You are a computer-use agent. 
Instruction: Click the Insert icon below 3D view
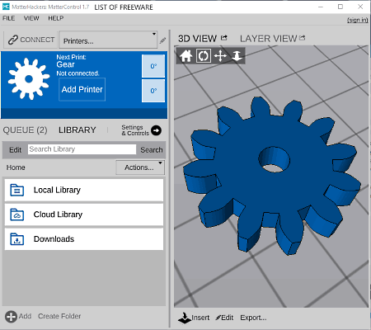coord(185,318)
